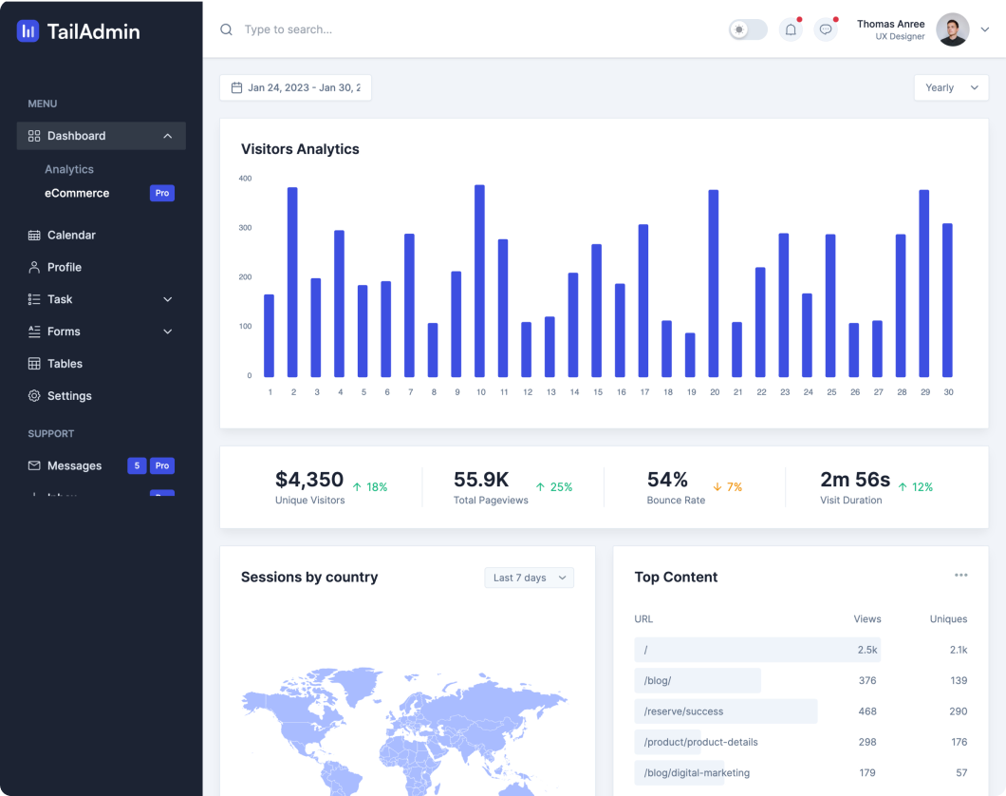Open Top Content three-dot options menu
The image size is (1006, 796).
(x=960, y=576)
